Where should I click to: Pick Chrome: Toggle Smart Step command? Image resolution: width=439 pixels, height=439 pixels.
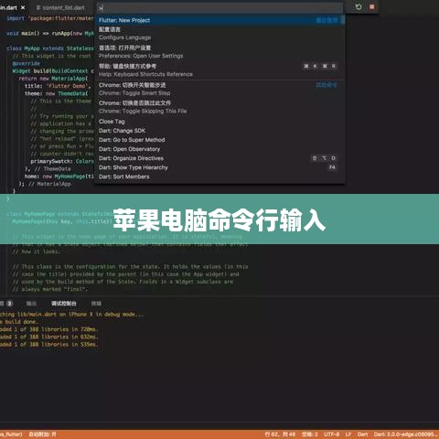pos(219,89)
